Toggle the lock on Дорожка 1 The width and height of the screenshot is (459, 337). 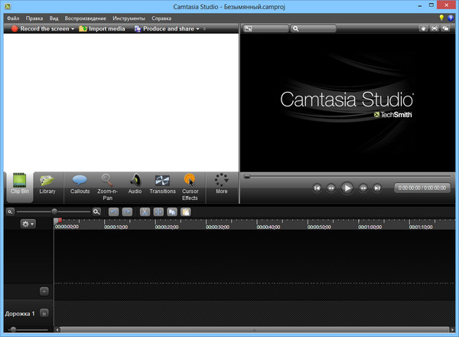[x=44, y=313]
